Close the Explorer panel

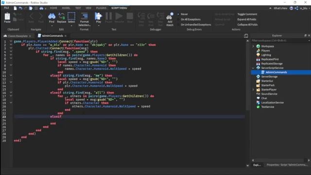(x=309, y=35)
